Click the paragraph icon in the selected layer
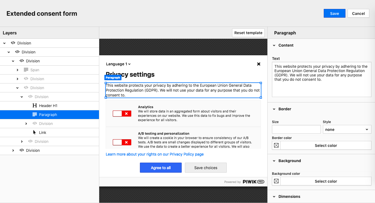This screenshot has height=203, width=375. pos(34,114)
